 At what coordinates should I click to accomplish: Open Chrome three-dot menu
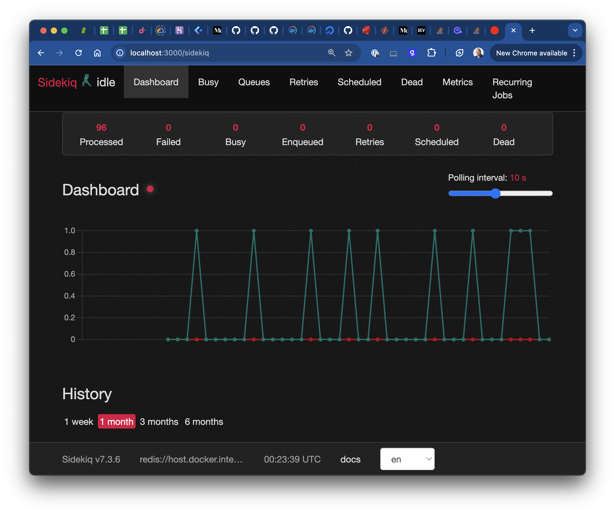click(574, 53)
